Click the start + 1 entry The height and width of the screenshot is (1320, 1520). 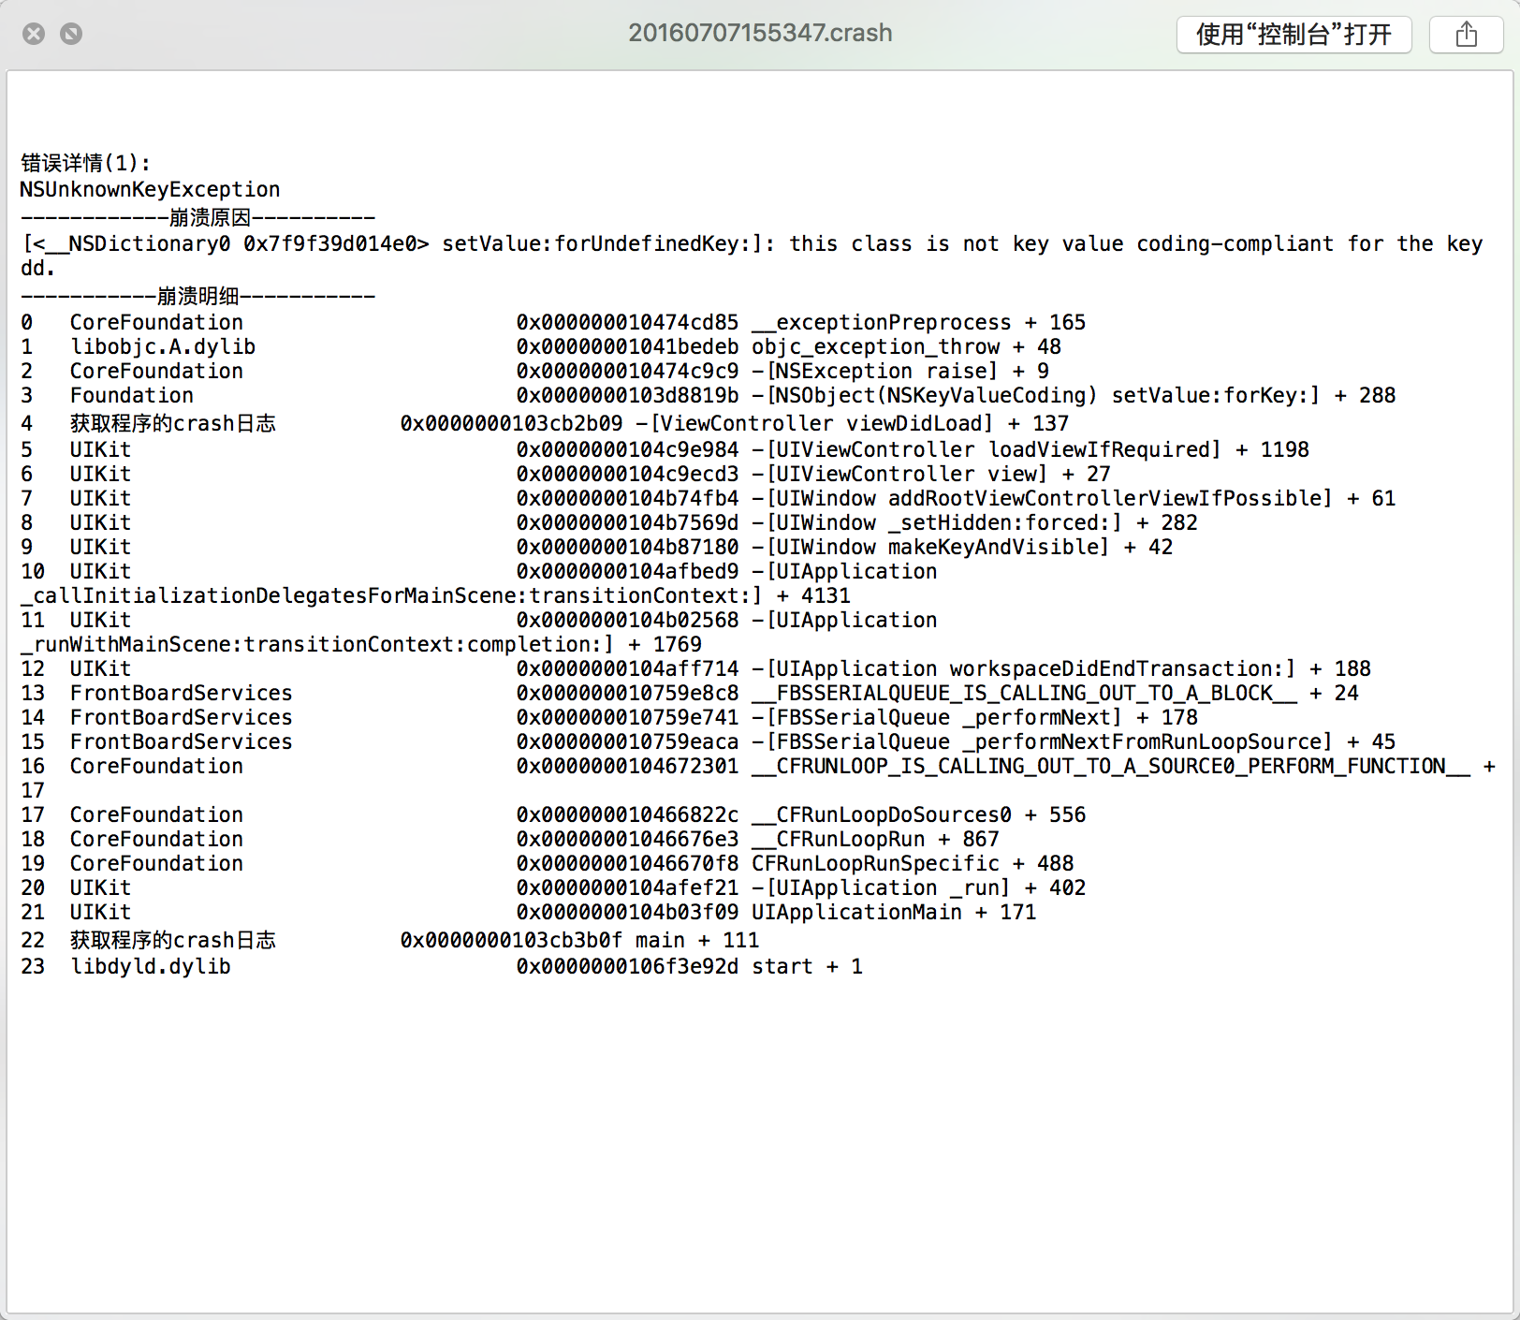pyautogui.click(x=807, y=966)
